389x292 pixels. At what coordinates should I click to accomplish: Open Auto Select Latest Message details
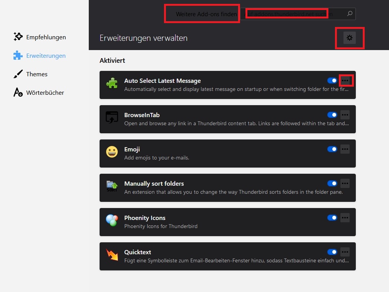[x=162, y=81]
